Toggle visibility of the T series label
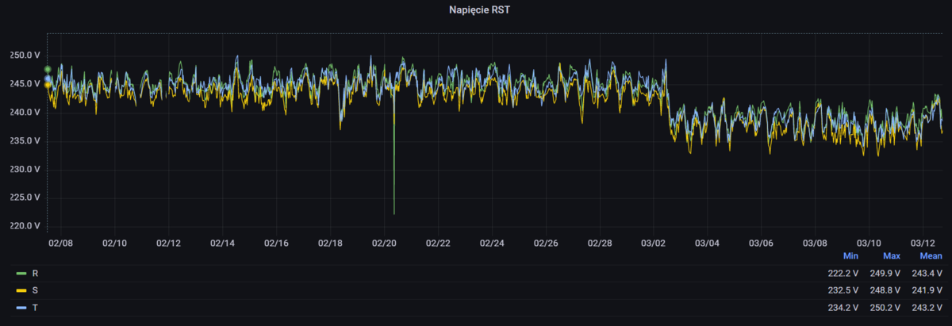Screen dimensions: 952x326 [x=34, y=307]
